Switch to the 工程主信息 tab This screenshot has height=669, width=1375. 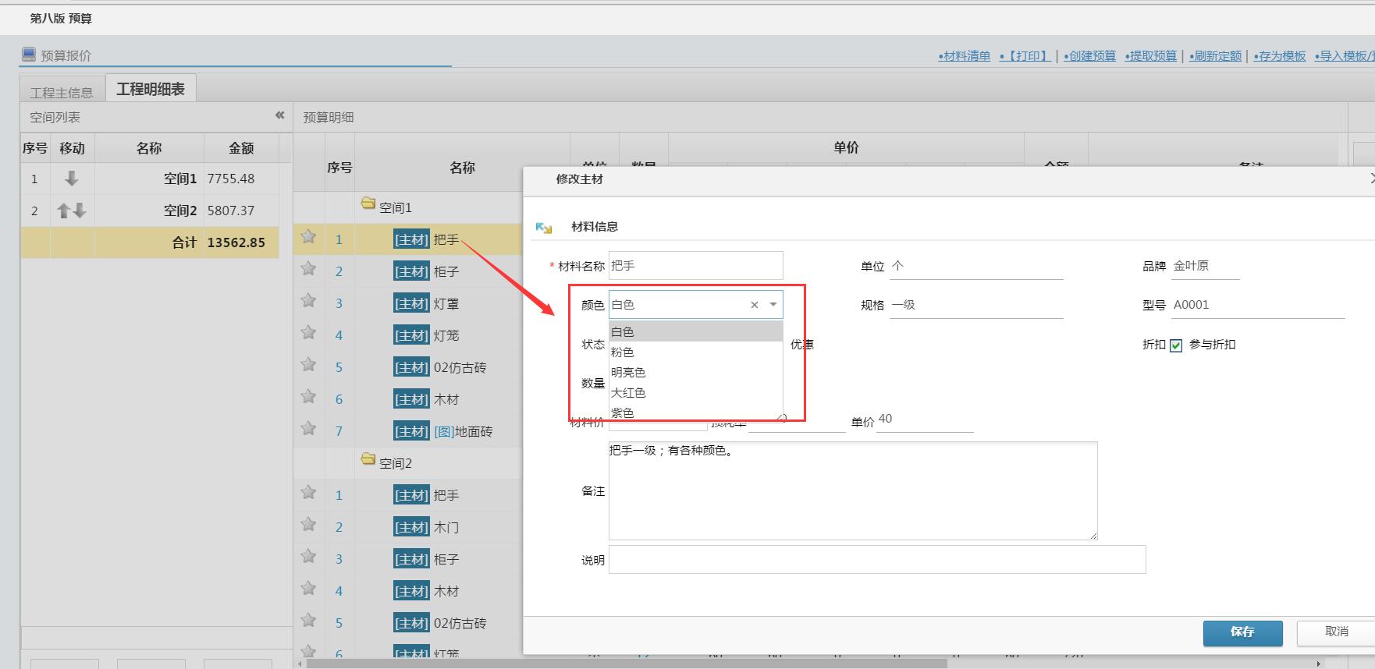pyautogui.click(x=62, y=93)
